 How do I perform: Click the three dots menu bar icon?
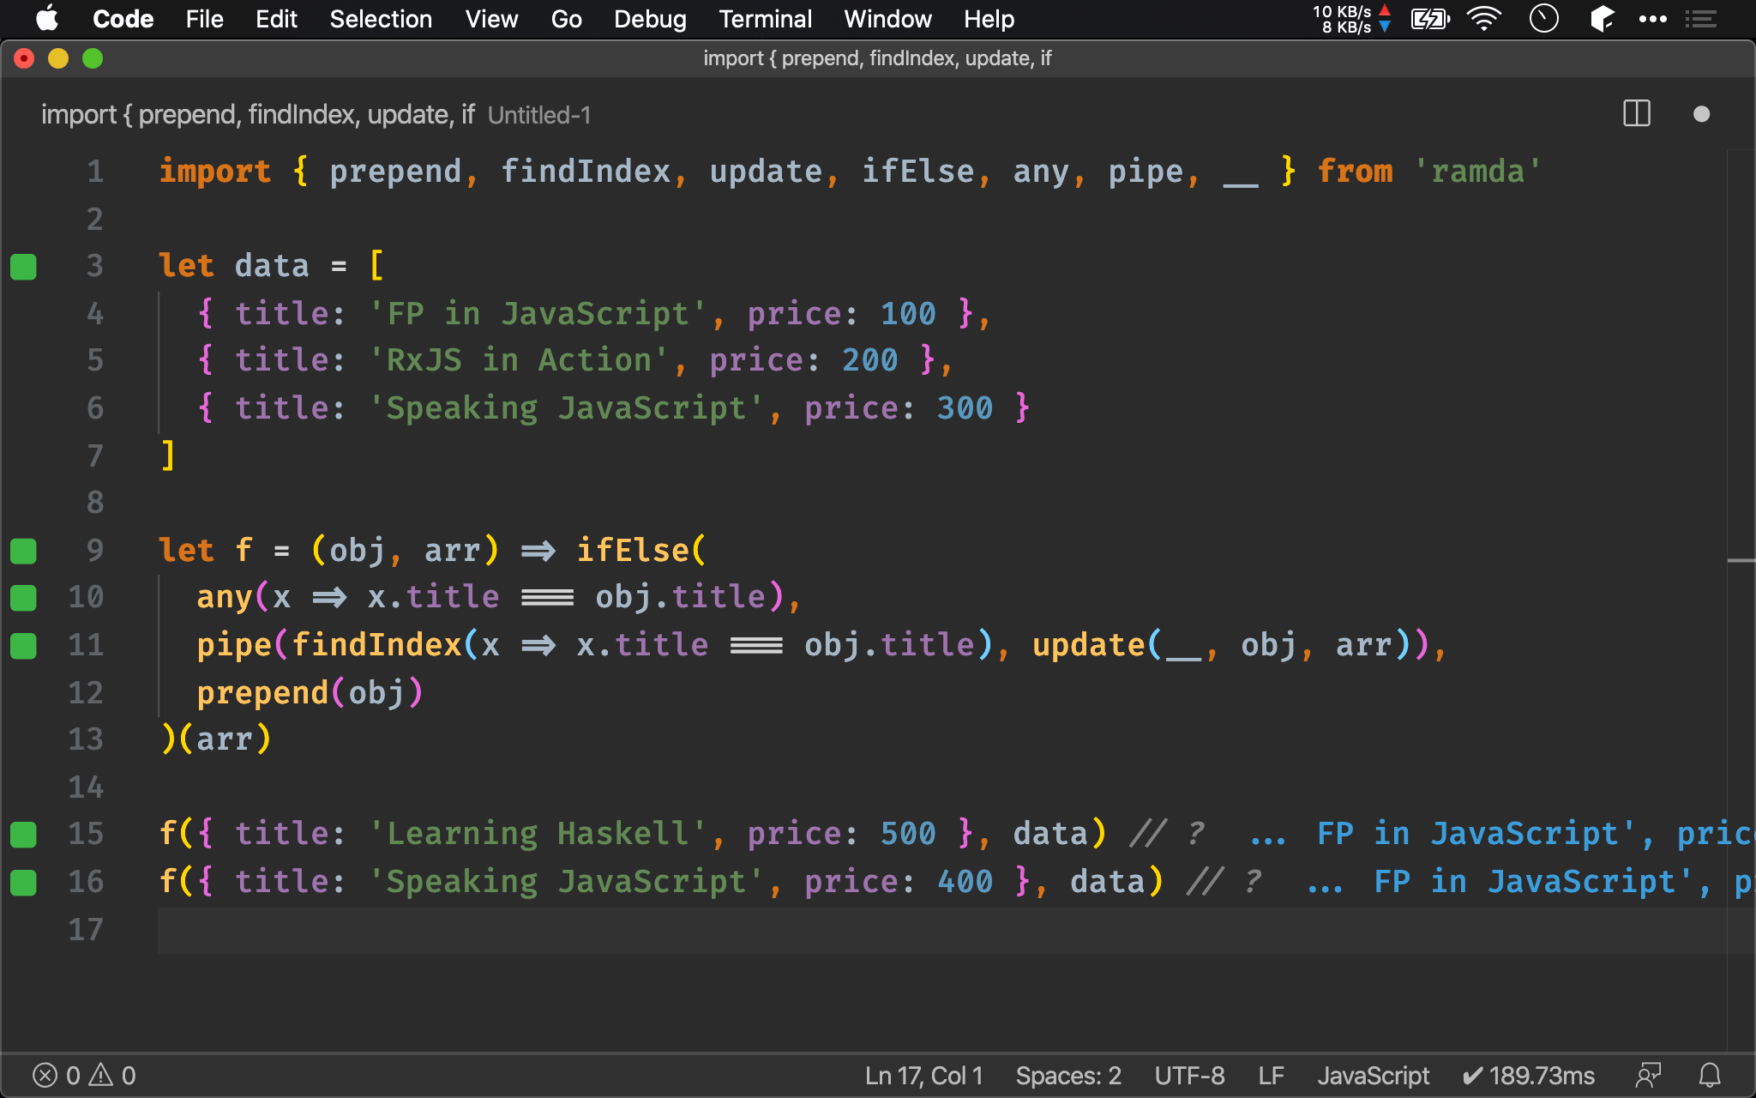[x=1652, y=18]
